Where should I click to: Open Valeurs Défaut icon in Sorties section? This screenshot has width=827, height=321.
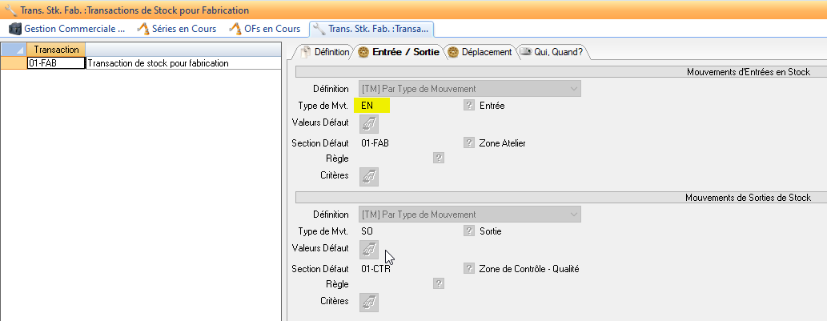pos(369,250)
